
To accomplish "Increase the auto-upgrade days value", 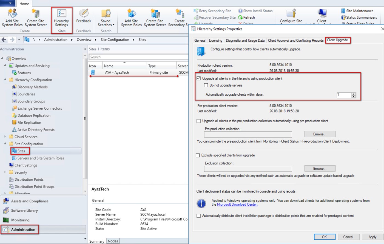I will click(354, 94).
